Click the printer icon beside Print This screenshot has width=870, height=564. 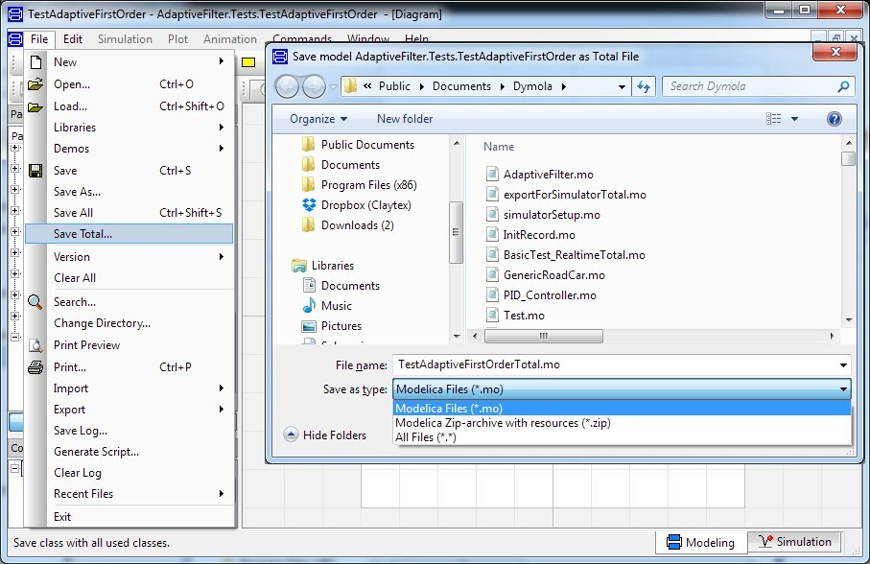click(x=35, y=367)
